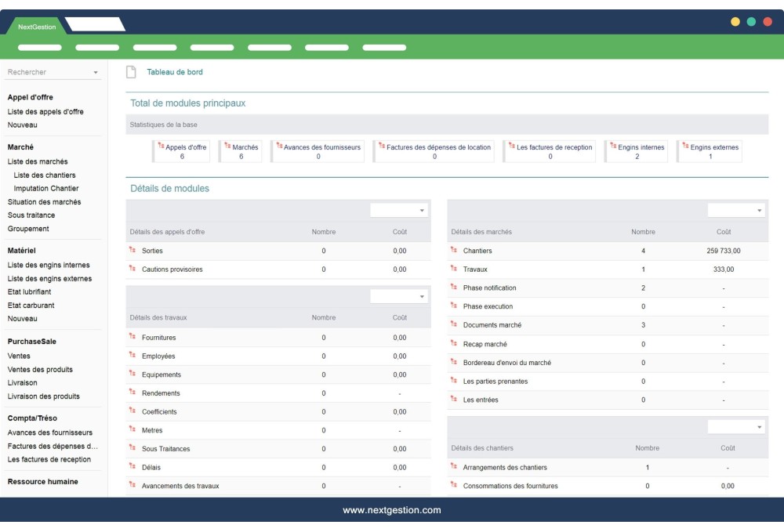
Task: Click the Factures de reception card icon
Action: [x=511, y=146]
